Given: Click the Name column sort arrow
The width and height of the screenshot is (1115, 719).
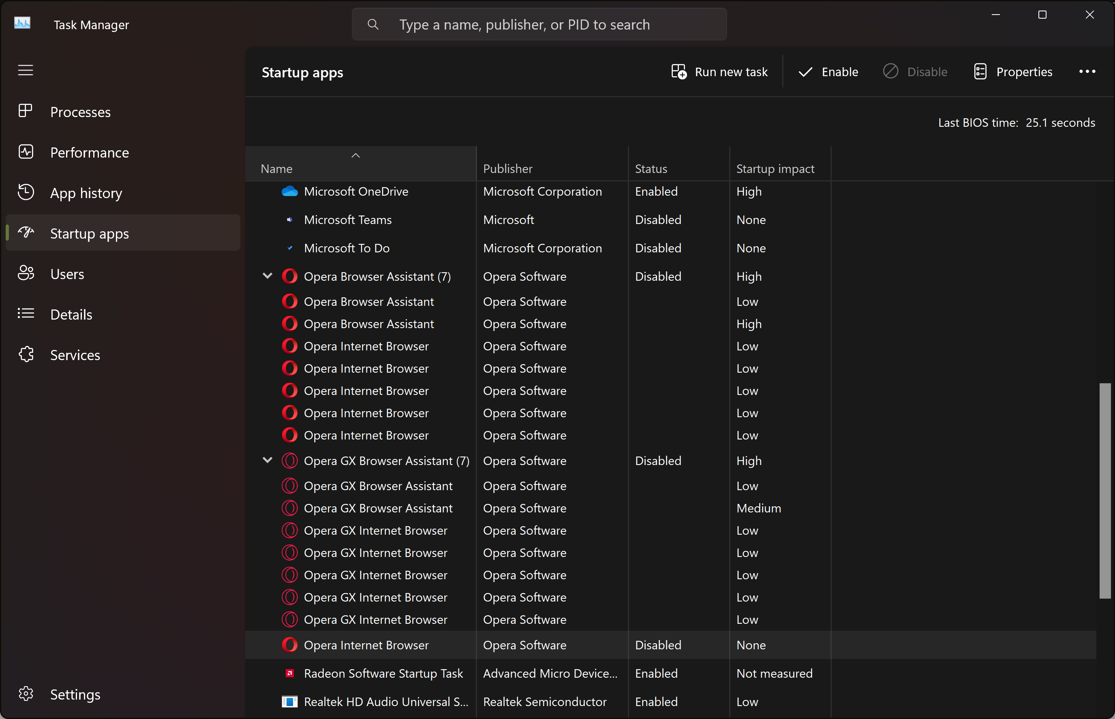Looking at the screenshot, I should [x=355, y=156].
